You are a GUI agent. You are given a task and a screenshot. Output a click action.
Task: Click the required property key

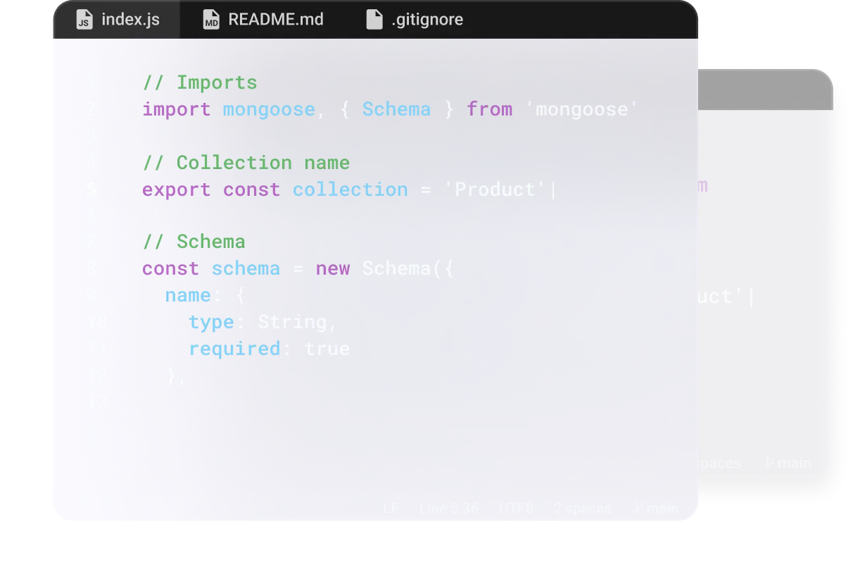pos(234,349)
